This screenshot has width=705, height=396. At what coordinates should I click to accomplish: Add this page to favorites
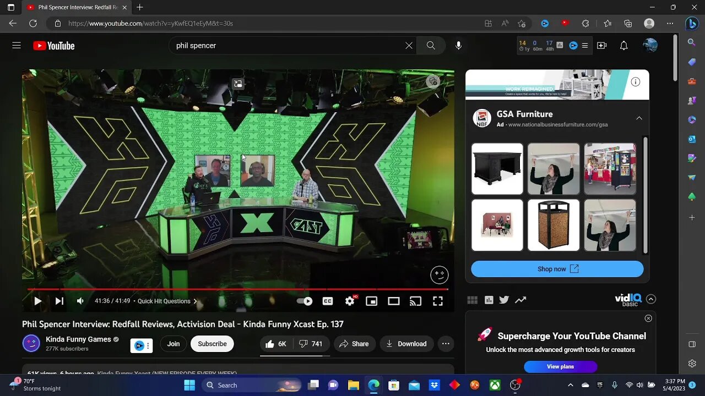click(522, 23)
